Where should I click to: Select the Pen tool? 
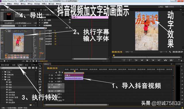[x=40, y=87]
